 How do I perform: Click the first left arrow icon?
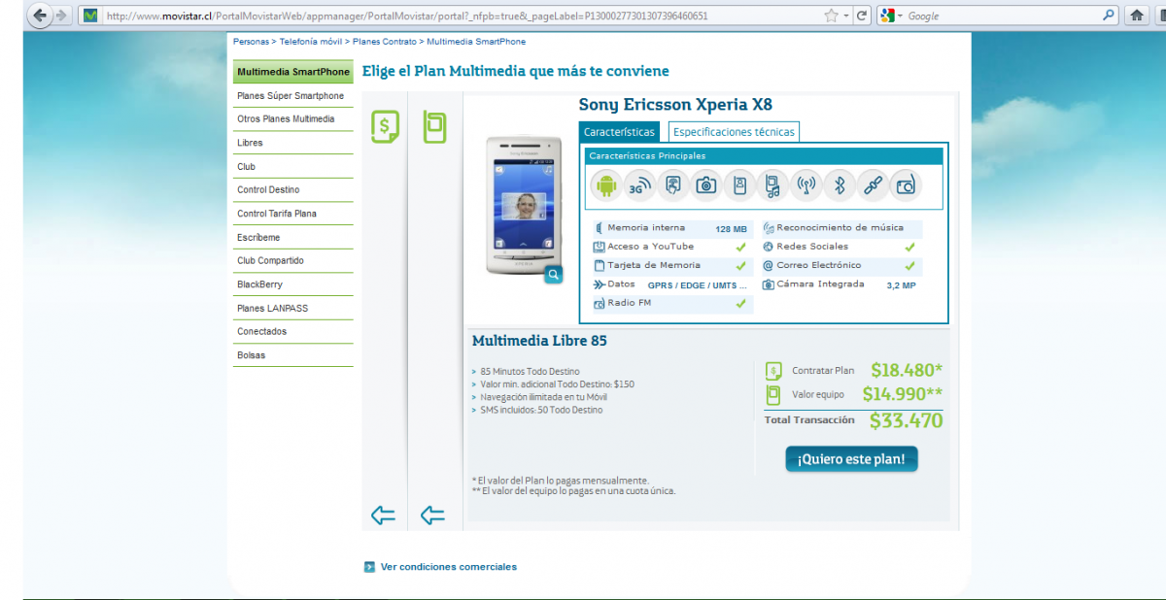point(383,516)
